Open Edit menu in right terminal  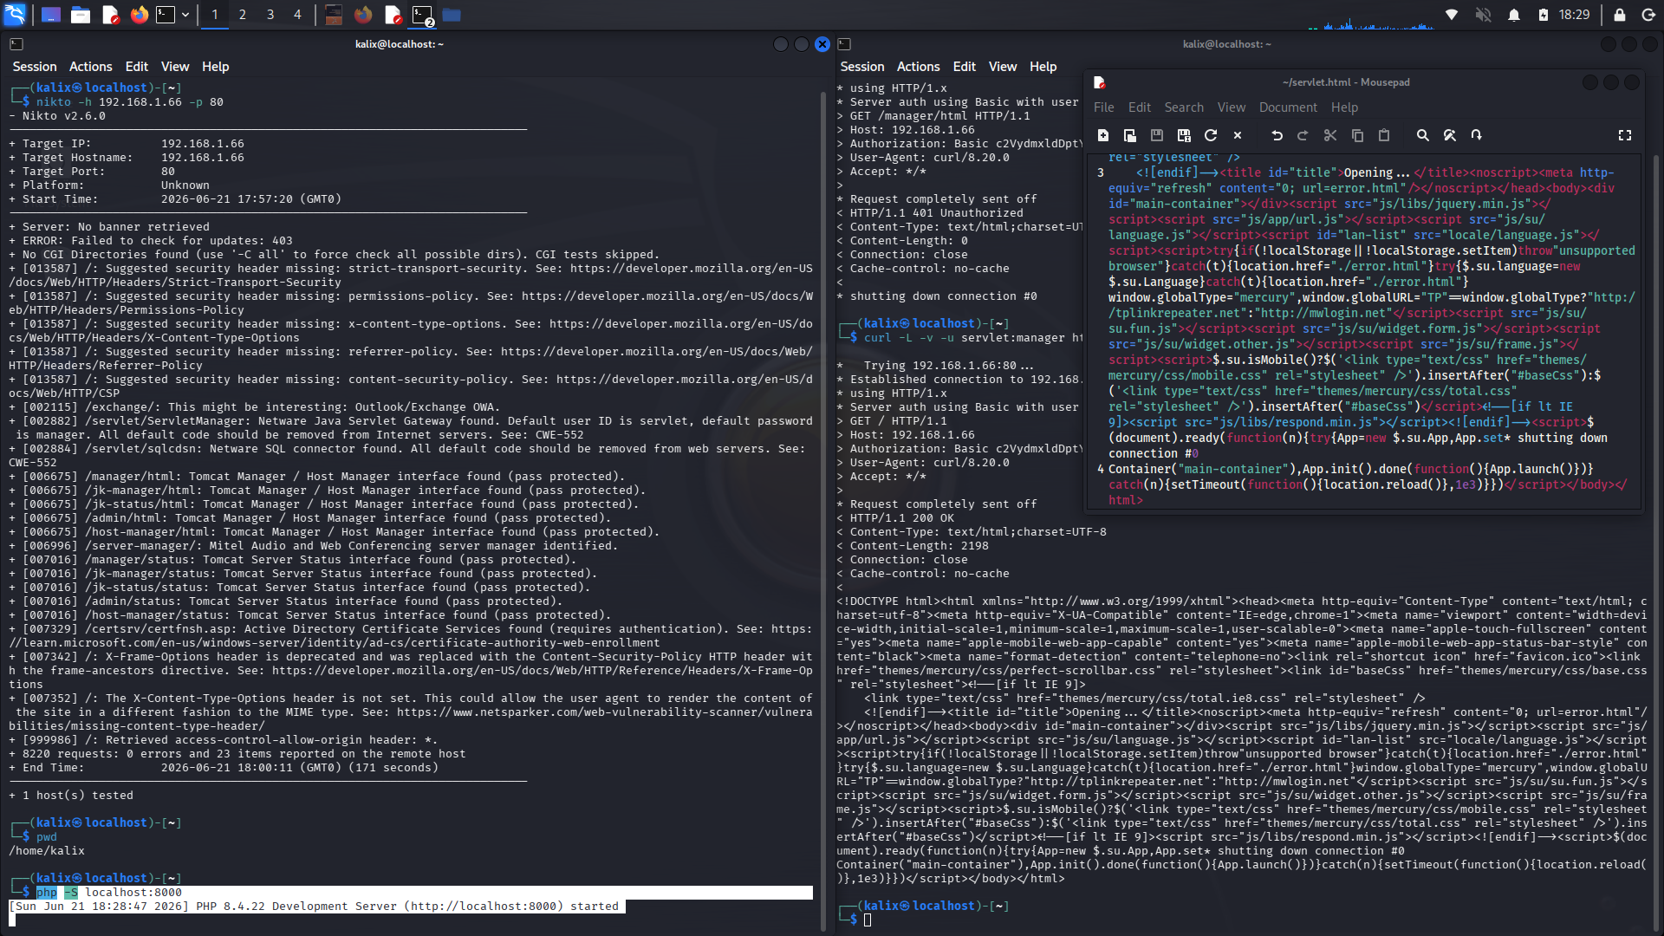pyautogui.click(x=965, y=67)
